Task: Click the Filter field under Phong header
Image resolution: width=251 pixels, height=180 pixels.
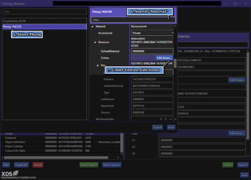Action: coord(133,20)
